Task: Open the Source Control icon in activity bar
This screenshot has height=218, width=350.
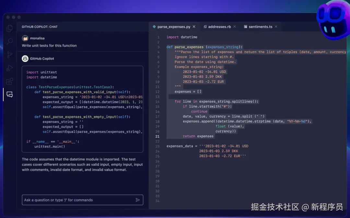Action: [10, 55]
